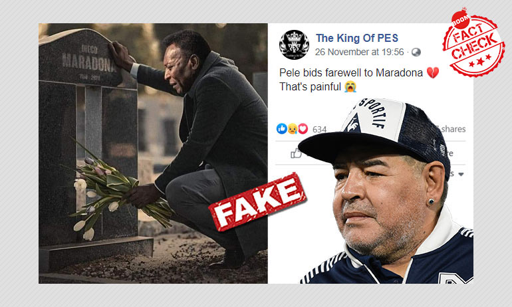Select the red Love heart reaction icon
Viewport: 512px width, 307px height.
303,129
